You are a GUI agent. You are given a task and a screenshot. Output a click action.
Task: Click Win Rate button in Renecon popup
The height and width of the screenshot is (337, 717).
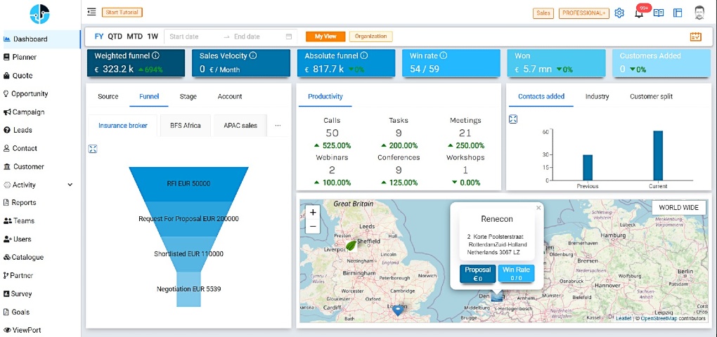(x=516, y=274)
